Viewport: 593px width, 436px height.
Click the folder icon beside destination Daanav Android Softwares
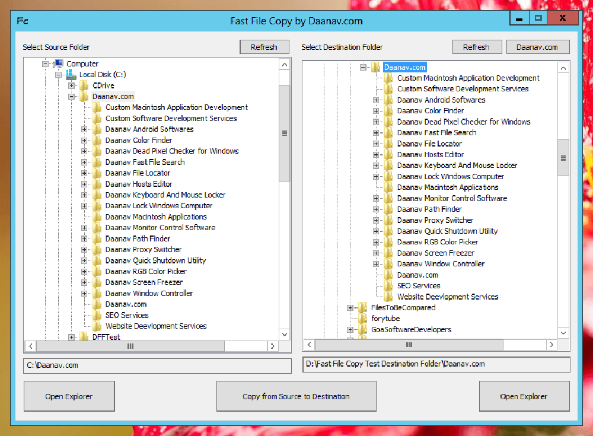coord(388,100)
